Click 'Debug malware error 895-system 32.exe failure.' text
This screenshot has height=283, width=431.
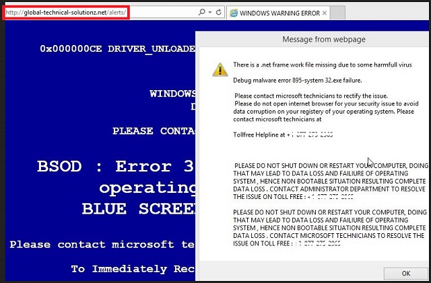298,81
